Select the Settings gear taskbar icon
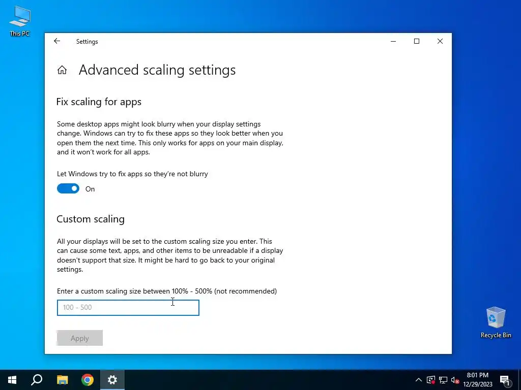Viewport: 521px width, 390px height. tap(112, 380)
